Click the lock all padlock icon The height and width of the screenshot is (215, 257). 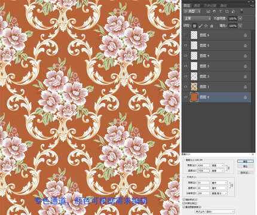pyautogui.click(x=212, y=26)
